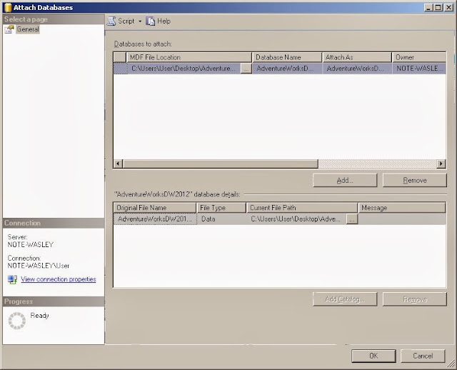Viewport: 457px width, 370px height.
Task: Click the NOTE-WASLEY server name text
Action: [x=31, y=244]
